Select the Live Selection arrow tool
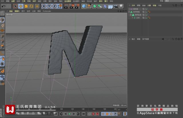Image resolution: width=183 pixels, height=118 pixels. coord(15,6)
